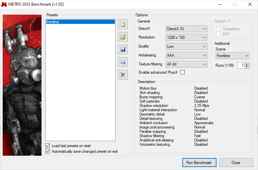This screenshot has width=258, height=170.
Task: Decrease the Runs count with the down arrow
Action: point(247,67)
